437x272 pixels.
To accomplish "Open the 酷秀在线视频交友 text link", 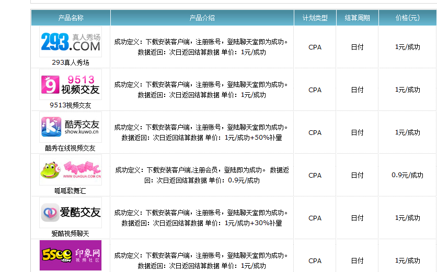I will (71, 148).
